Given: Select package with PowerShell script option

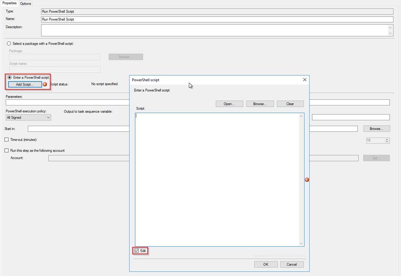Looking at the screenshot, I should [x=9, y=44].
